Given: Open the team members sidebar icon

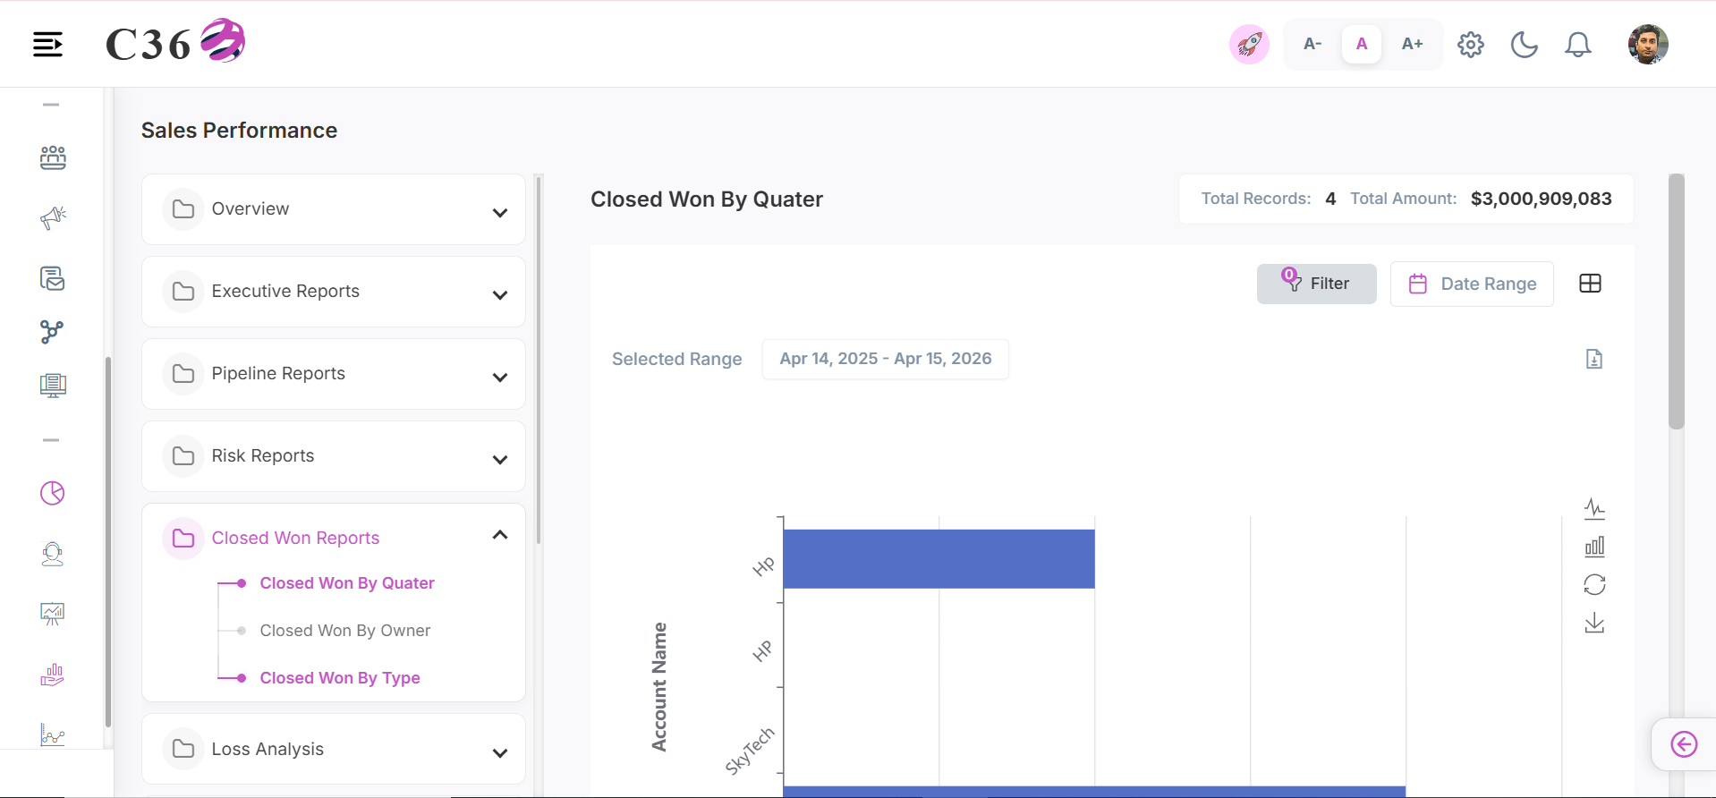Looking at the screenshot, I should pyautogui.click(x=53, y=157).
